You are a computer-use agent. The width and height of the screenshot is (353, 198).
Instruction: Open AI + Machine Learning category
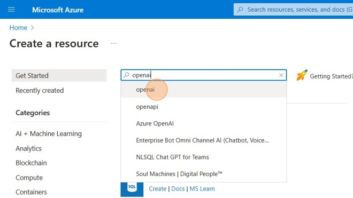tap(49, 134)
